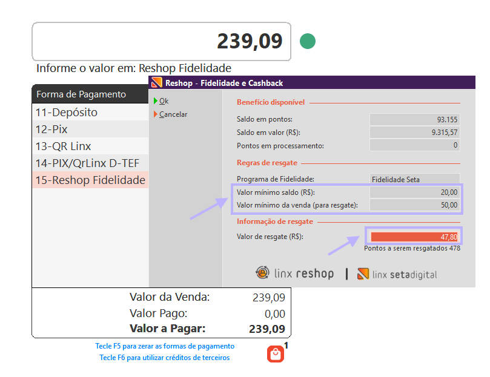The image size is (490, 377).
Task: Click the bag counter number 1
Action: coord(286,346)
